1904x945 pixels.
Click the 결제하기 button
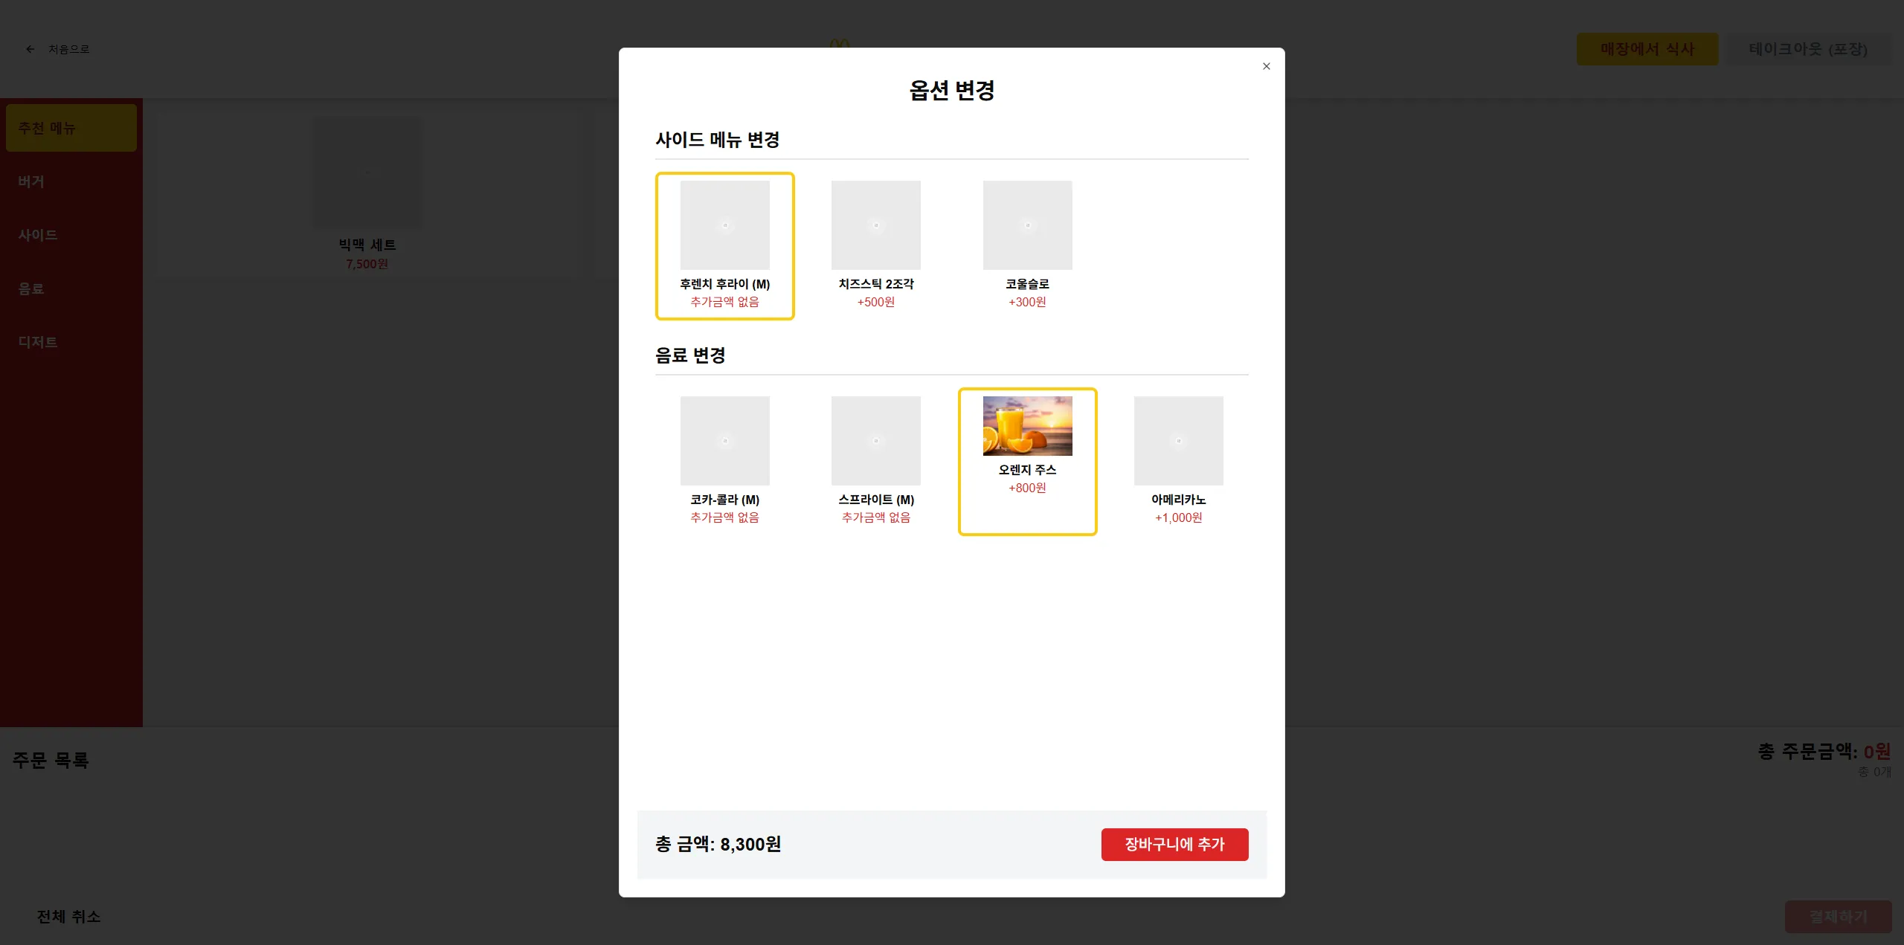point(1838,916)
